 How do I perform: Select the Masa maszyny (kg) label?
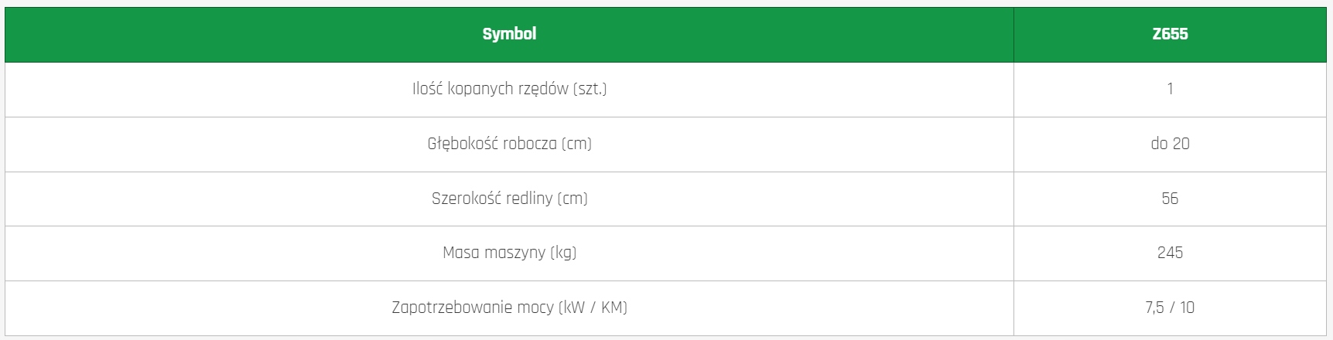[509, 253]
